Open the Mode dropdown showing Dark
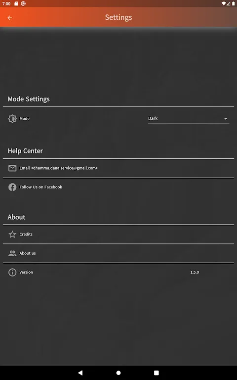Screen dimensions: 237x380 tap(189, 119)
